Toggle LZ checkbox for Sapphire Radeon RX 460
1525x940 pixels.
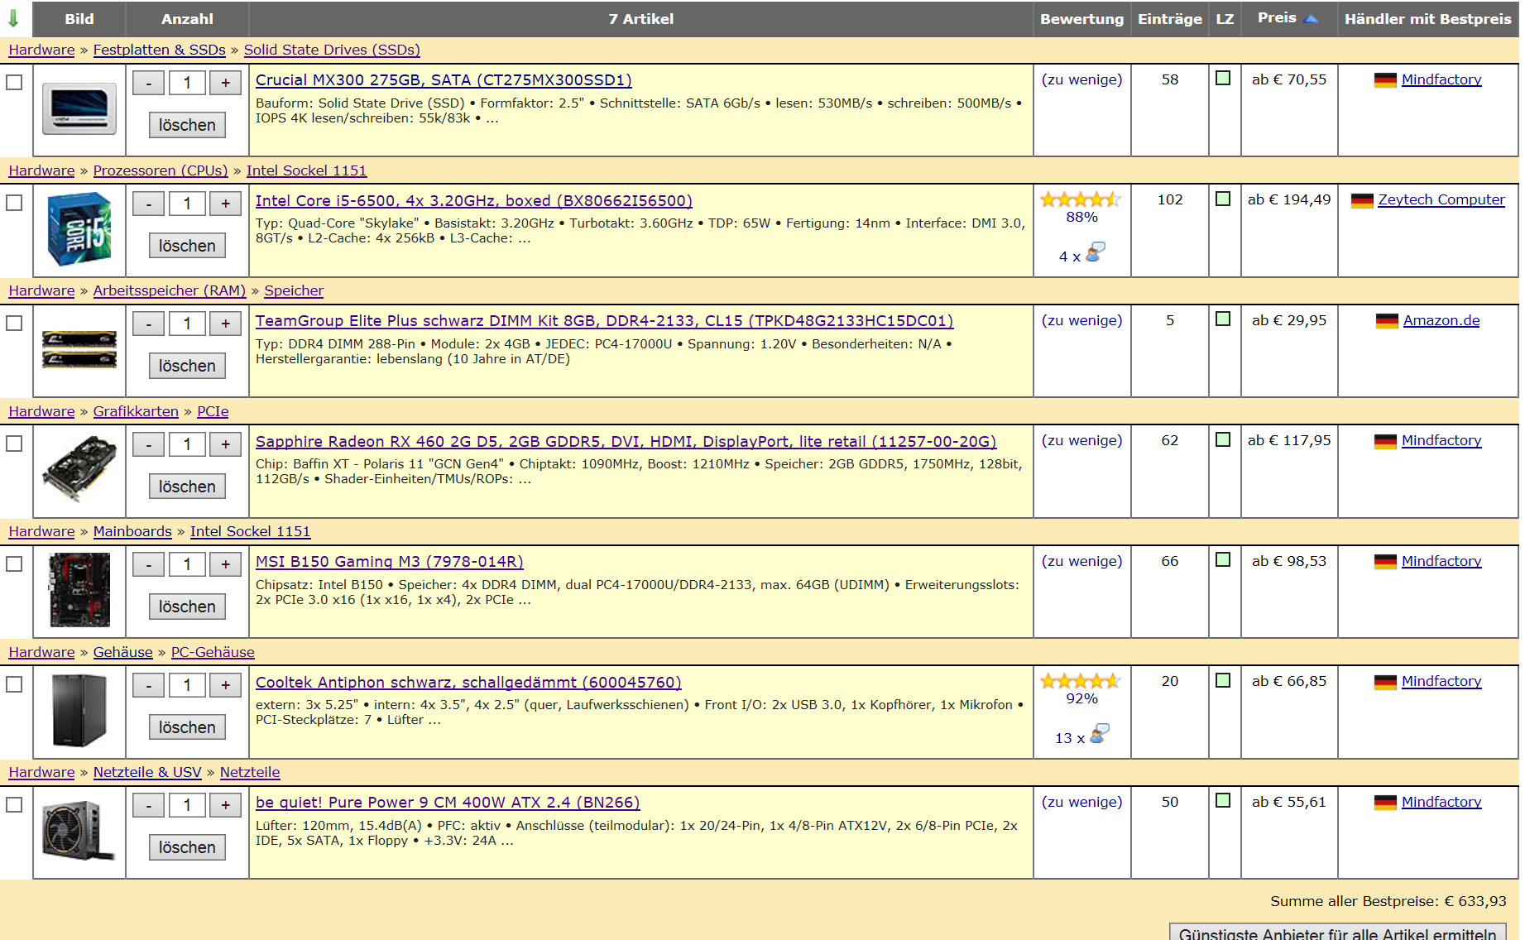pos(1223,439)
